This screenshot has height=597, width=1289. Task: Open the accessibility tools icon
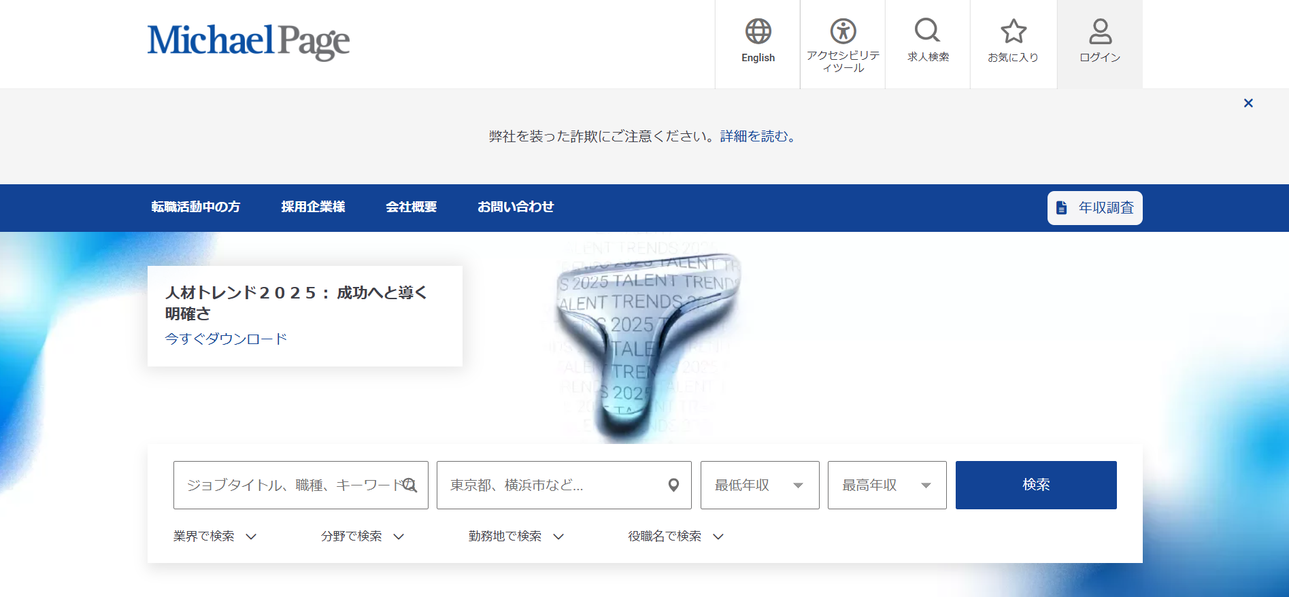[843, 31]
